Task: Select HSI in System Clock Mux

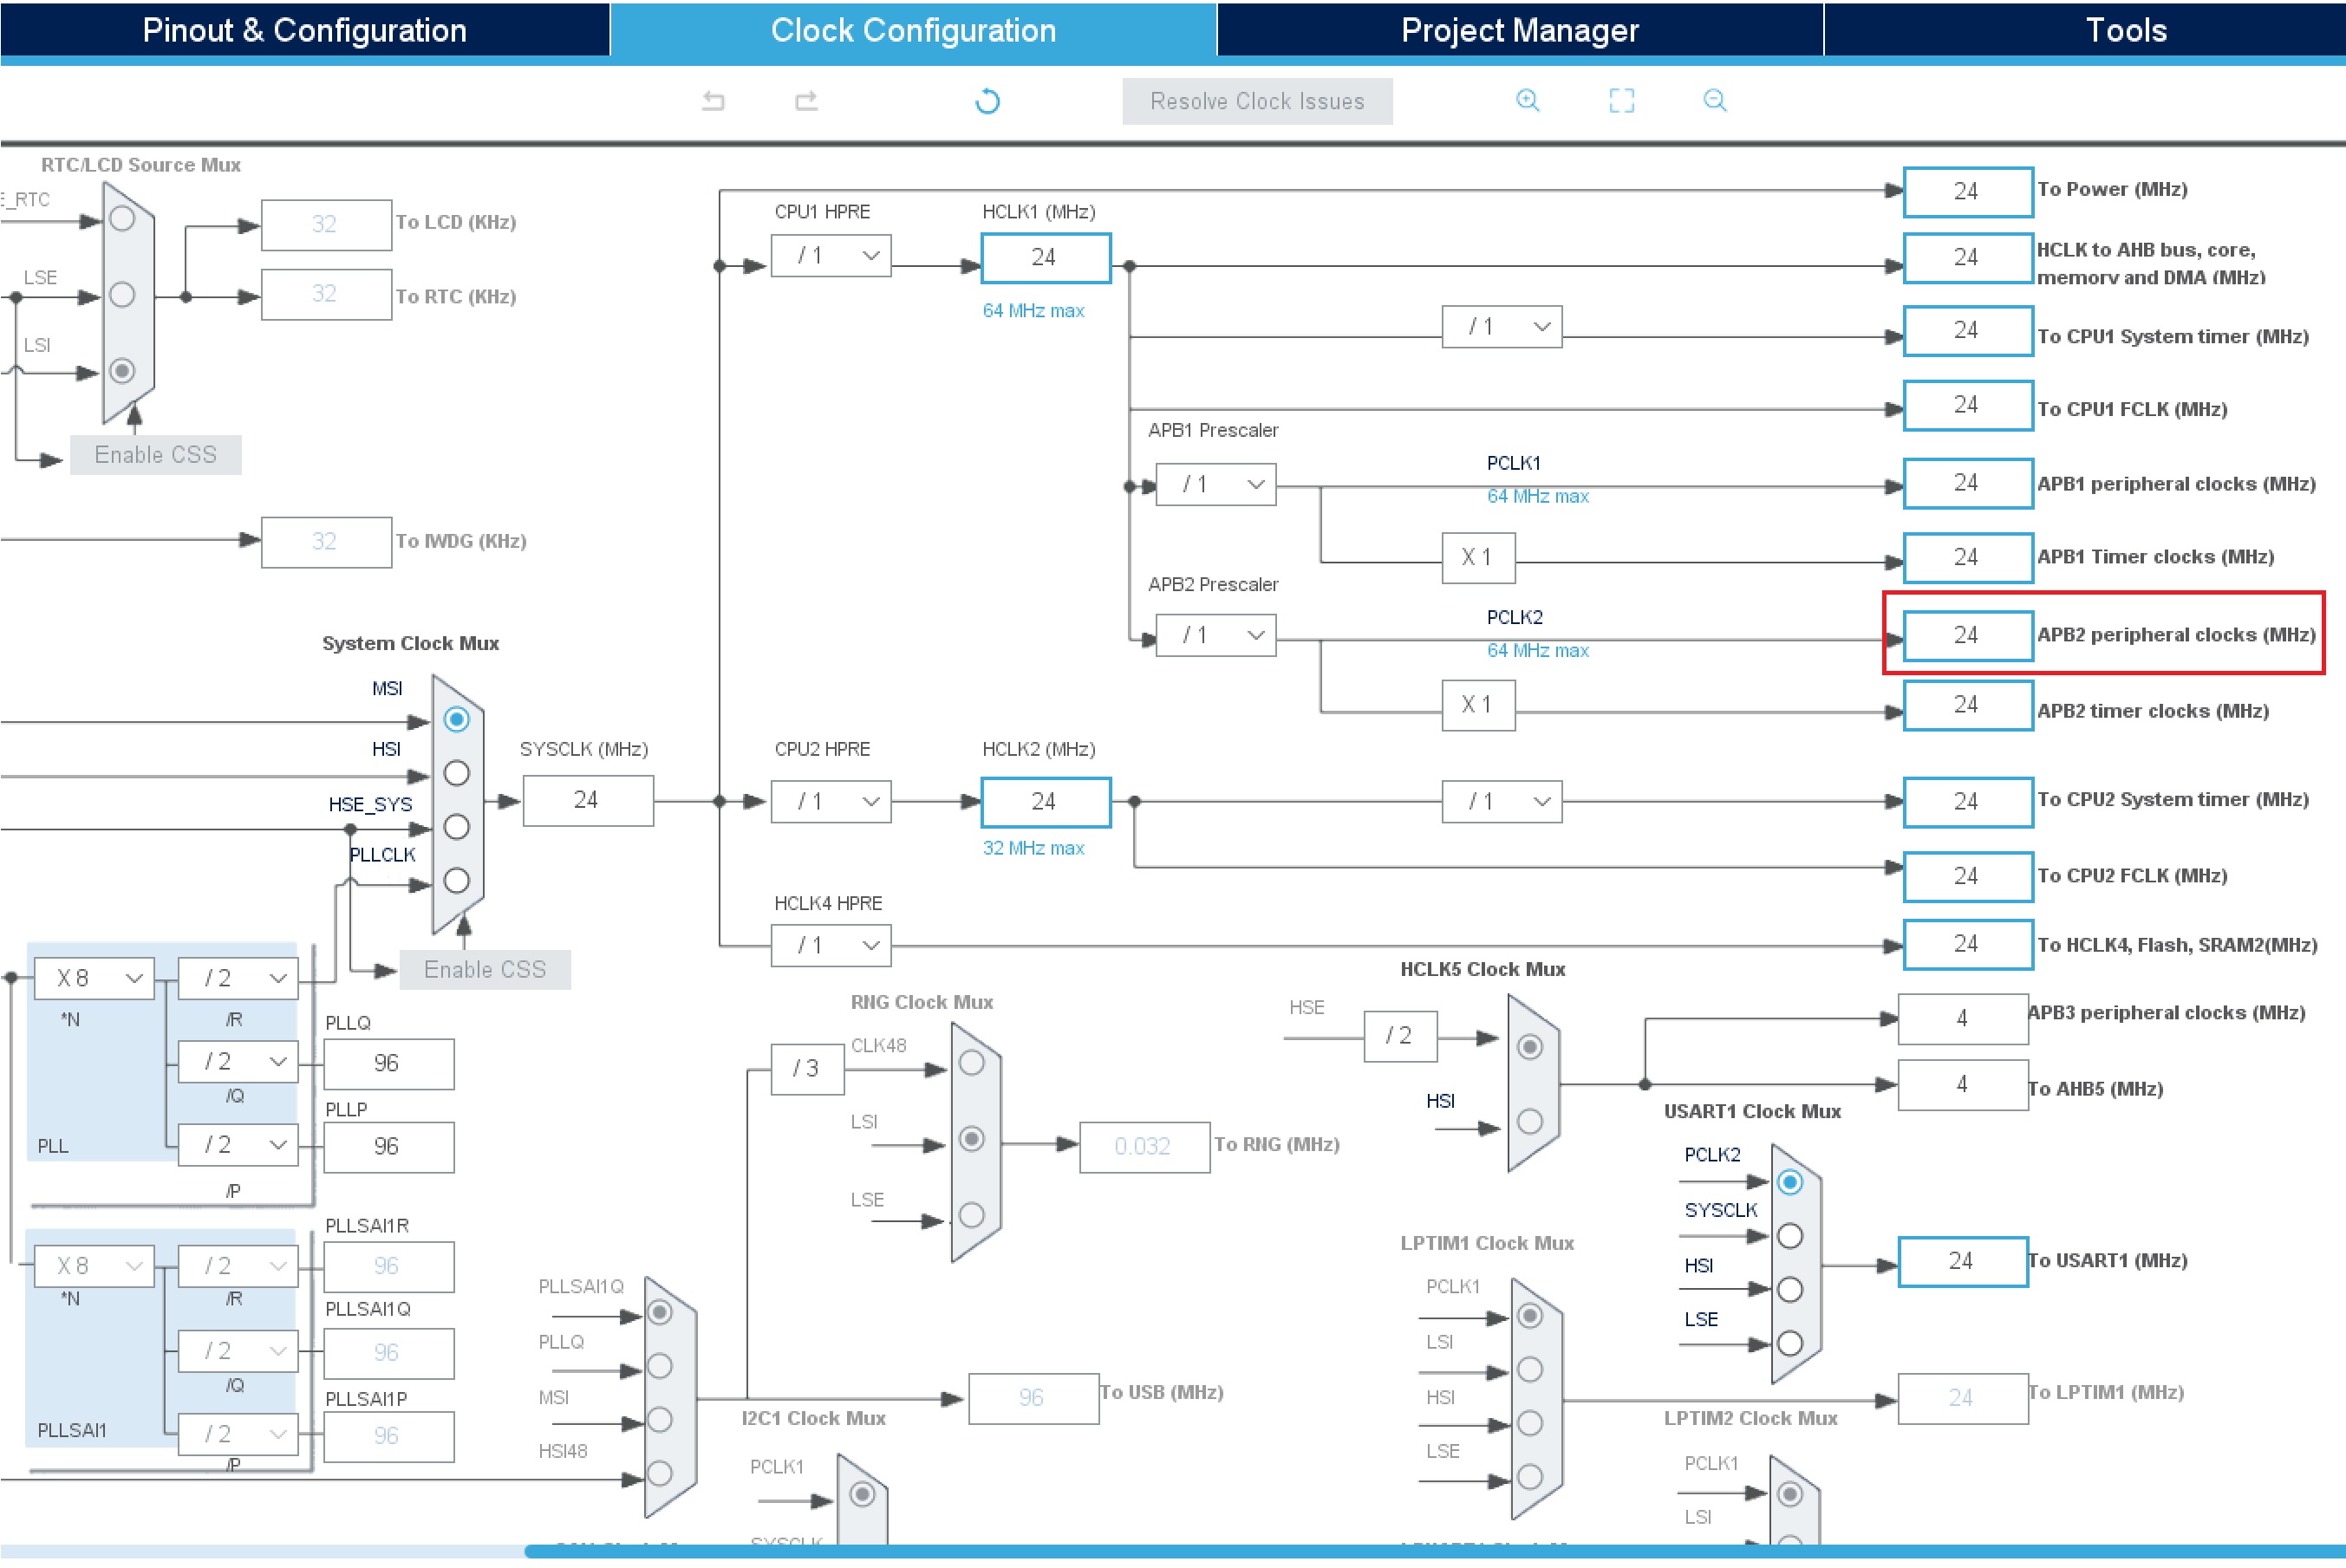Action: (456, 773)
